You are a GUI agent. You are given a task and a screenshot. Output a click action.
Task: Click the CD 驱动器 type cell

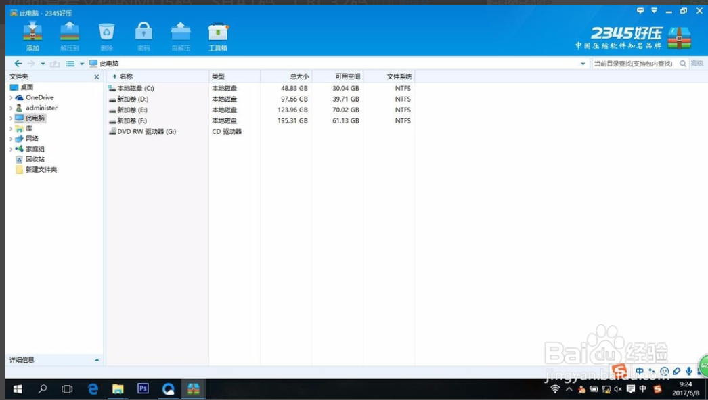[x=227, y=132]
